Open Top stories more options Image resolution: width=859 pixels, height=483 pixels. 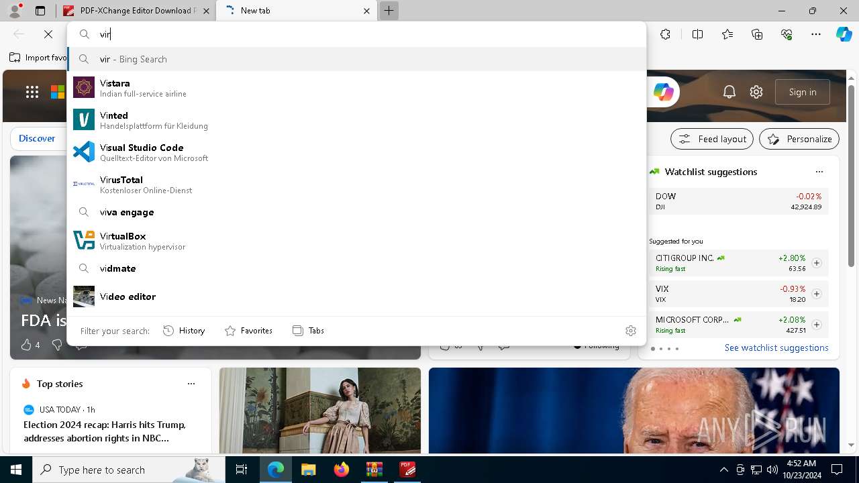click(191, 384)
